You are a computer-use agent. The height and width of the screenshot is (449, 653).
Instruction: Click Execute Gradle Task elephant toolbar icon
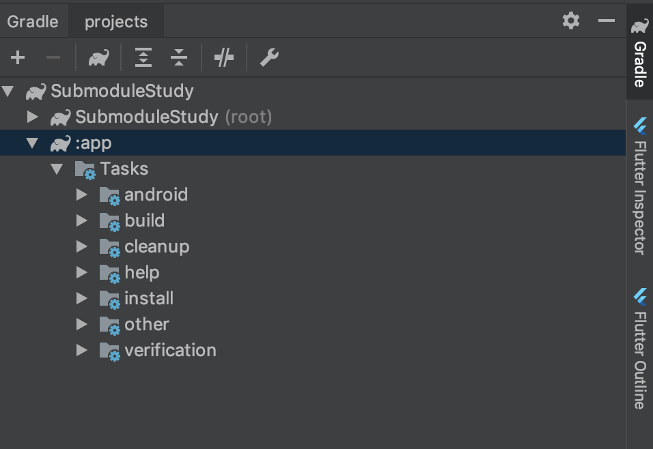click(98, 57)
